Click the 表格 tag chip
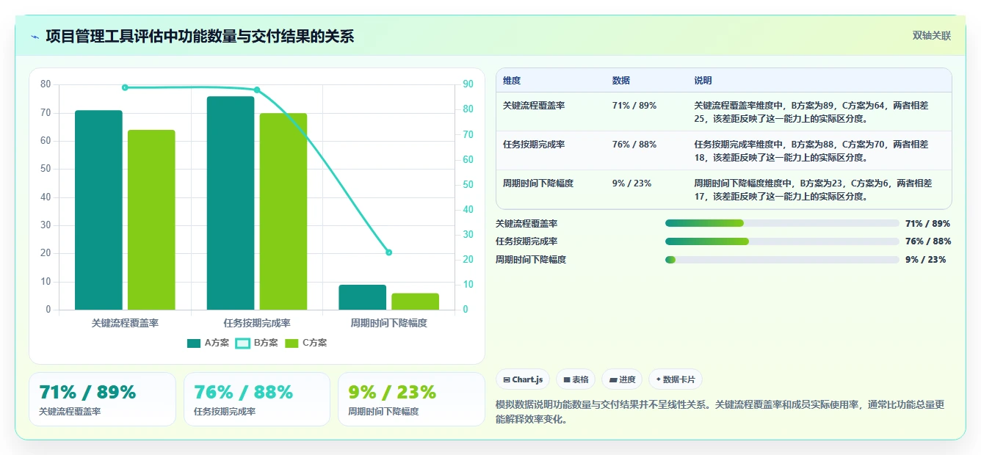 click(x=576, y=379)
